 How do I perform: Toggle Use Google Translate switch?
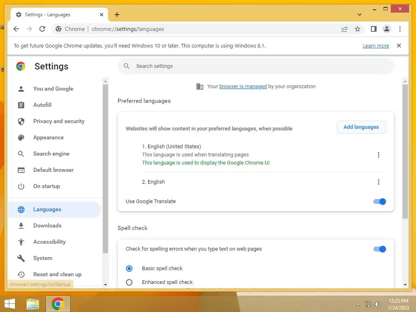tap(380, 201)
